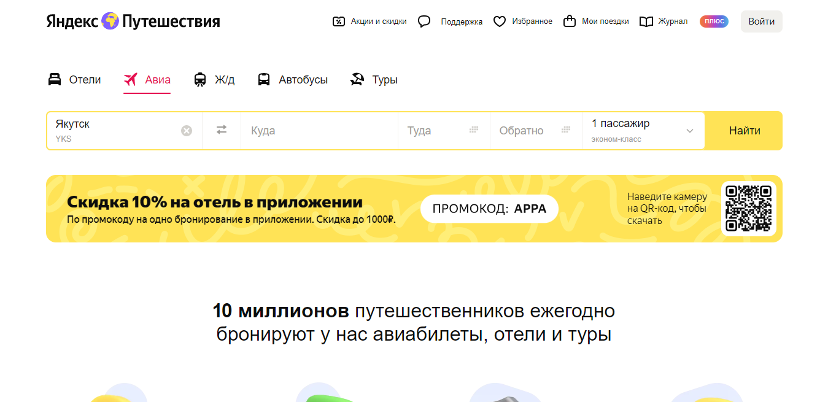Click the 10 миллионов путешественников heading
This screenshot has height=402, width=828.
(x=414, y=323)
